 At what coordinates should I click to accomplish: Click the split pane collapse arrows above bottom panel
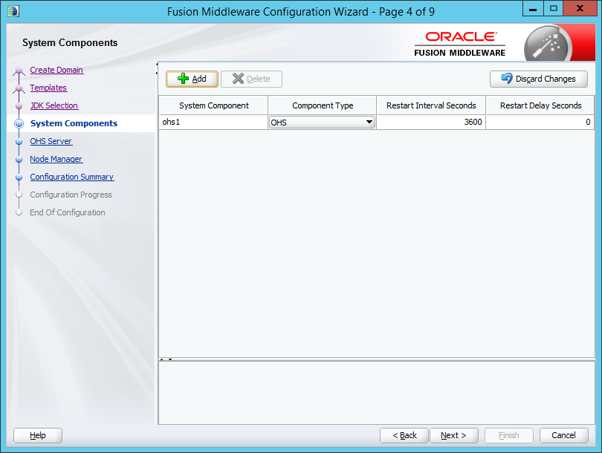[x=166, y=359]
